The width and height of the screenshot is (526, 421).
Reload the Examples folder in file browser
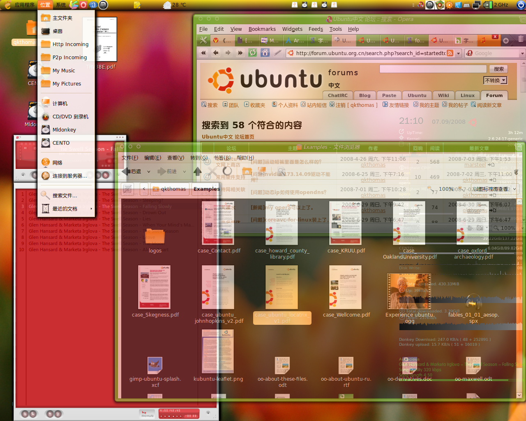pos(227,171)
